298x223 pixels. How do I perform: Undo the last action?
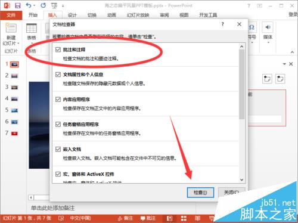point(29,5)
